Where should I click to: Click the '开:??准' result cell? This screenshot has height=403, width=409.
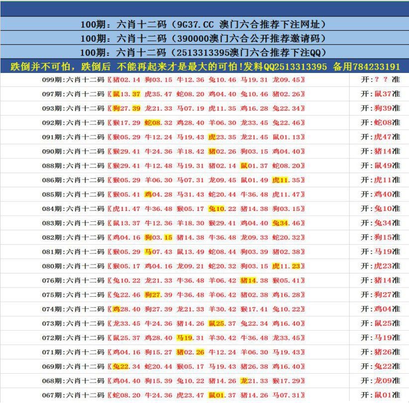point(380,79)
